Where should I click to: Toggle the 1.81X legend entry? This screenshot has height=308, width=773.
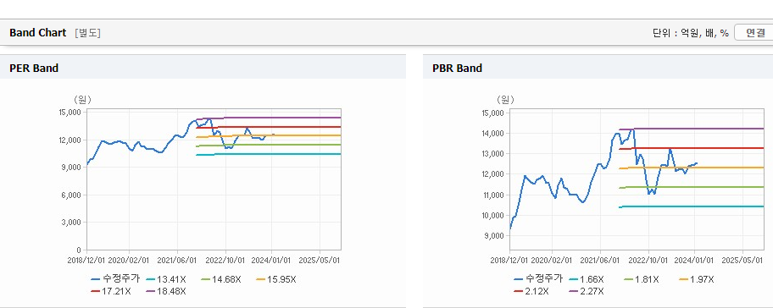tap(642, 279)
